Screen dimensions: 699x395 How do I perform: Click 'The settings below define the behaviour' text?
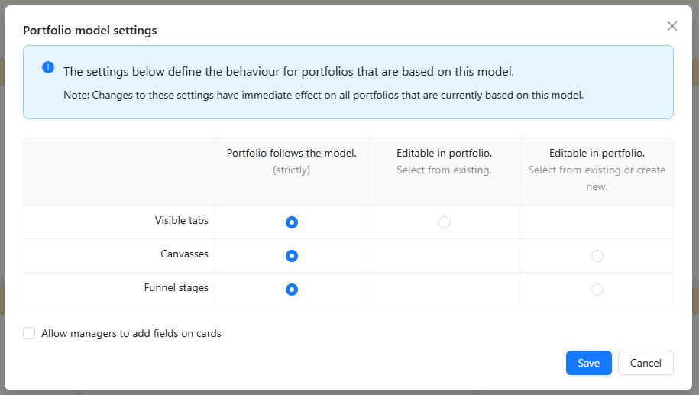[289, 71]
